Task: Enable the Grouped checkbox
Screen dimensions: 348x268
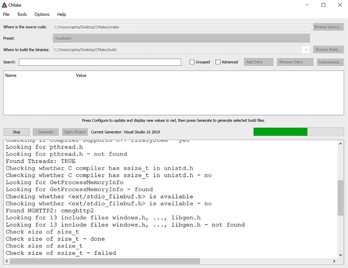Action: point(192,62)
